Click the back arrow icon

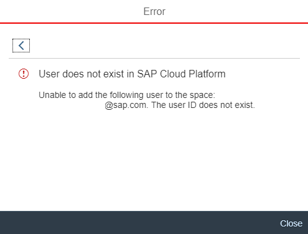pos(21,46)
